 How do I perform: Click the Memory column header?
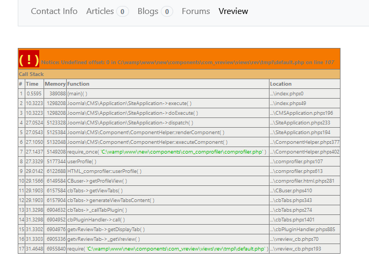click(x=55, y=84)
